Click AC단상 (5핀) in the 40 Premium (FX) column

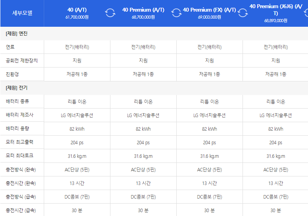209,169
